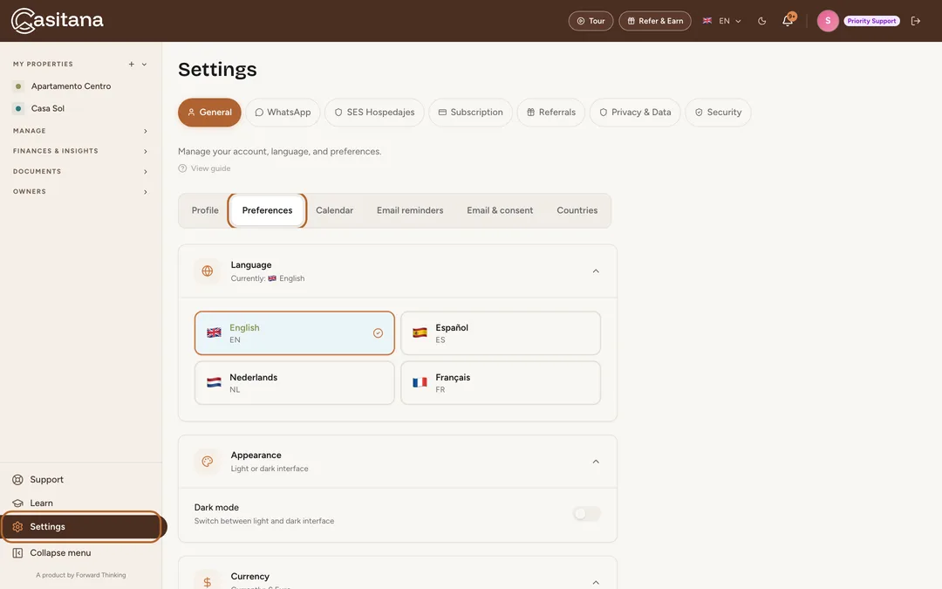Open the Privacy & Data tab
Screen dimensions: 942x589
click(x=635, y=113)
